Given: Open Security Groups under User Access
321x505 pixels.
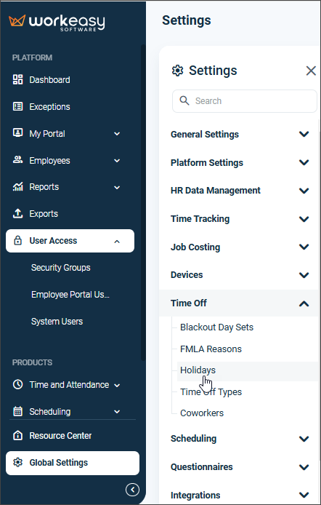Looking at the screenshot, I should click(61, 268).
